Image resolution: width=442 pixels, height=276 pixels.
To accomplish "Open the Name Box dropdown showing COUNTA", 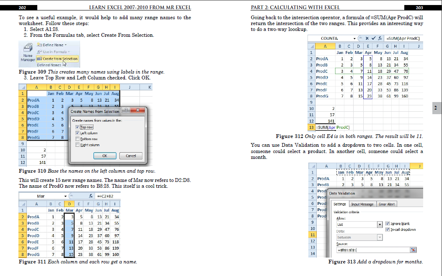I will (x=354, y=38).
